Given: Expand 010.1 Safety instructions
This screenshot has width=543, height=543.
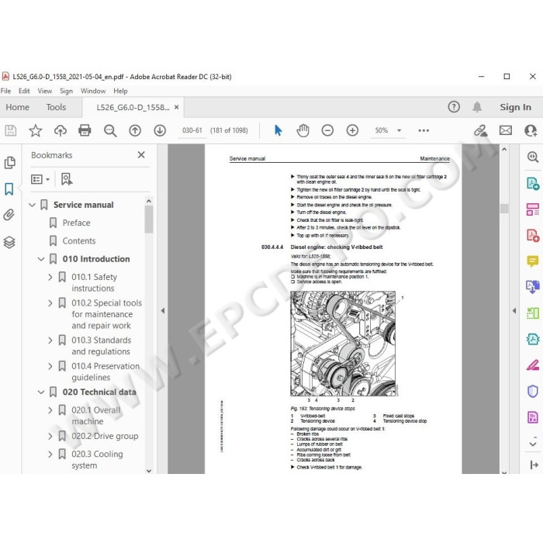Looking at the screenshot, I should coord(50,277).
